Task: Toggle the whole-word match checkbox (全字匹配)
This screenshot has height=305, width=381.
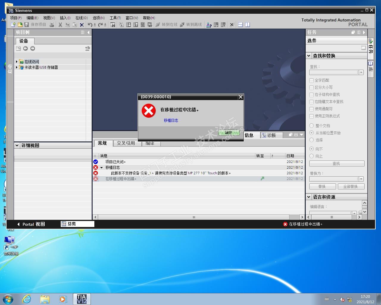Action: [312, 80]
